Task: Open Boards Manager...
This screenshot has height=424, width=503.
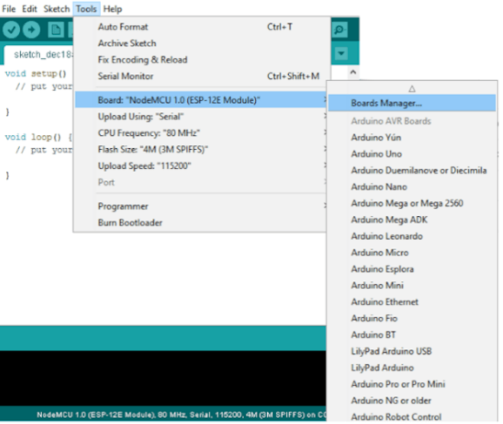Action: click(412, 103)
